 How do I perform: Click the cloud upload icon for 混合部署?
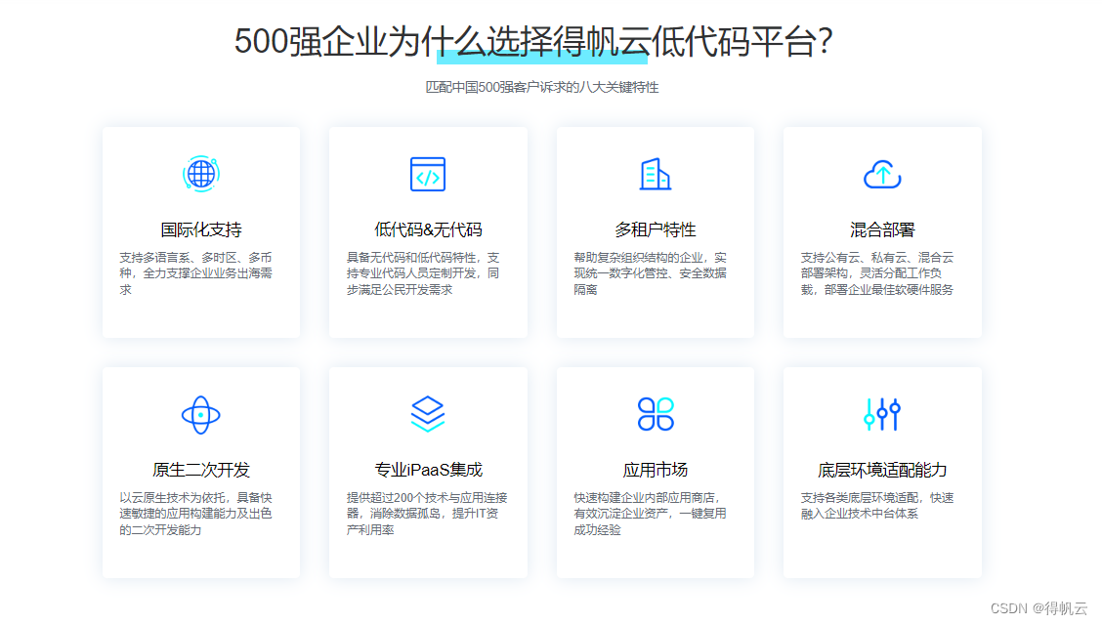[882, 174]
